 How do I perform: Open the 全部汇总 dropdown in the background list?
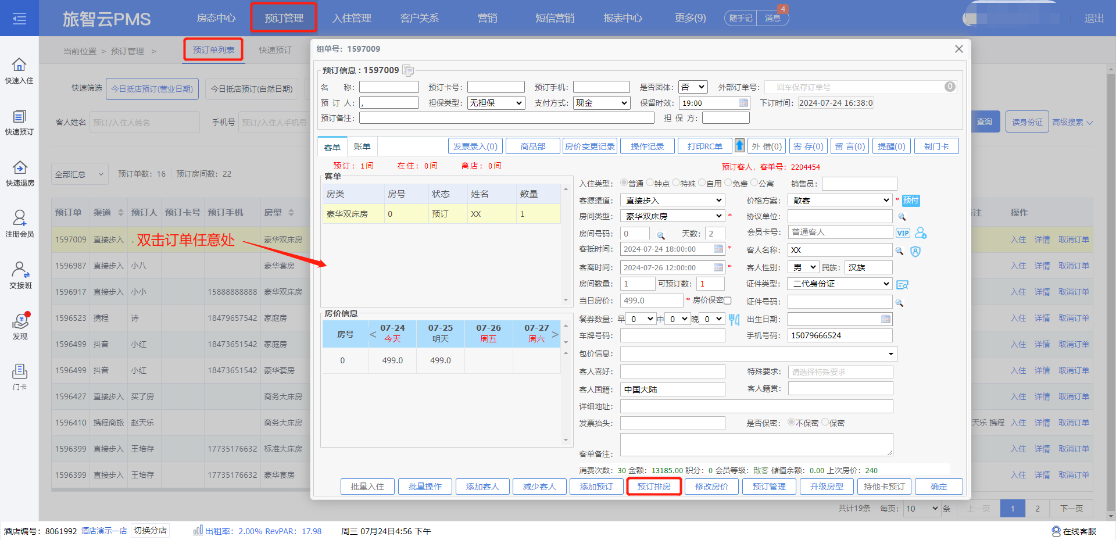pos(80,174)
